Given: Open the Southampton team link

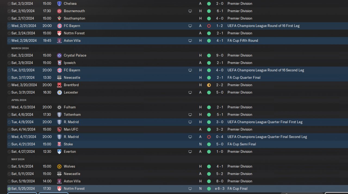Looking at the screenshot, I should (74, 18).
